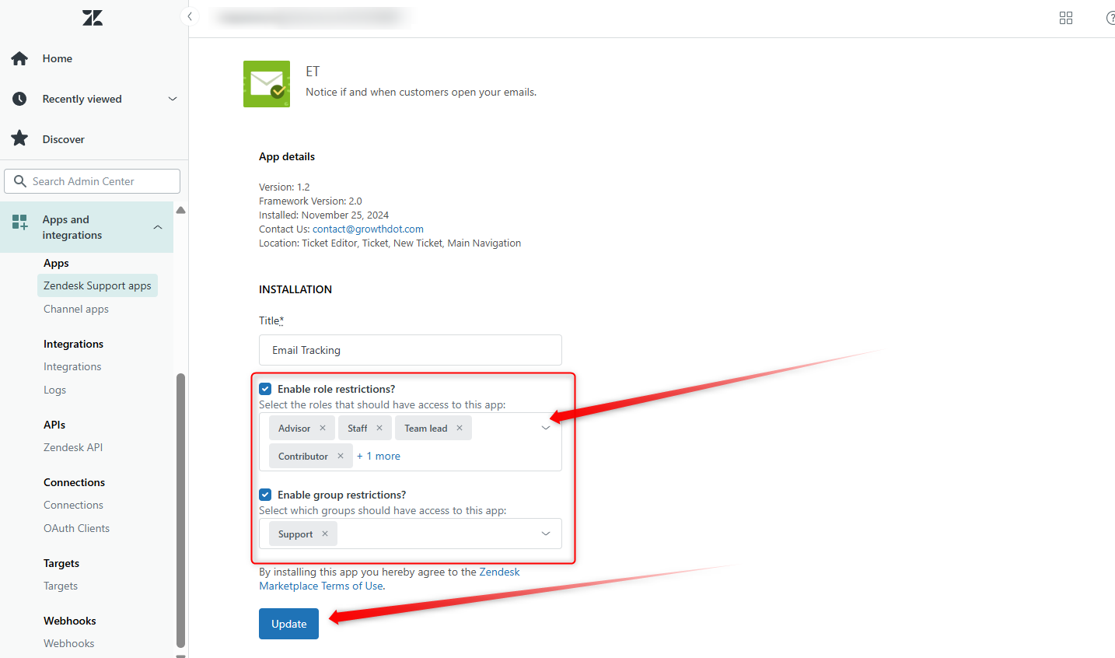Click the Discover star icon
Image resolution: width=1115 pixels, height=658 pixels.
coord(19,138)
